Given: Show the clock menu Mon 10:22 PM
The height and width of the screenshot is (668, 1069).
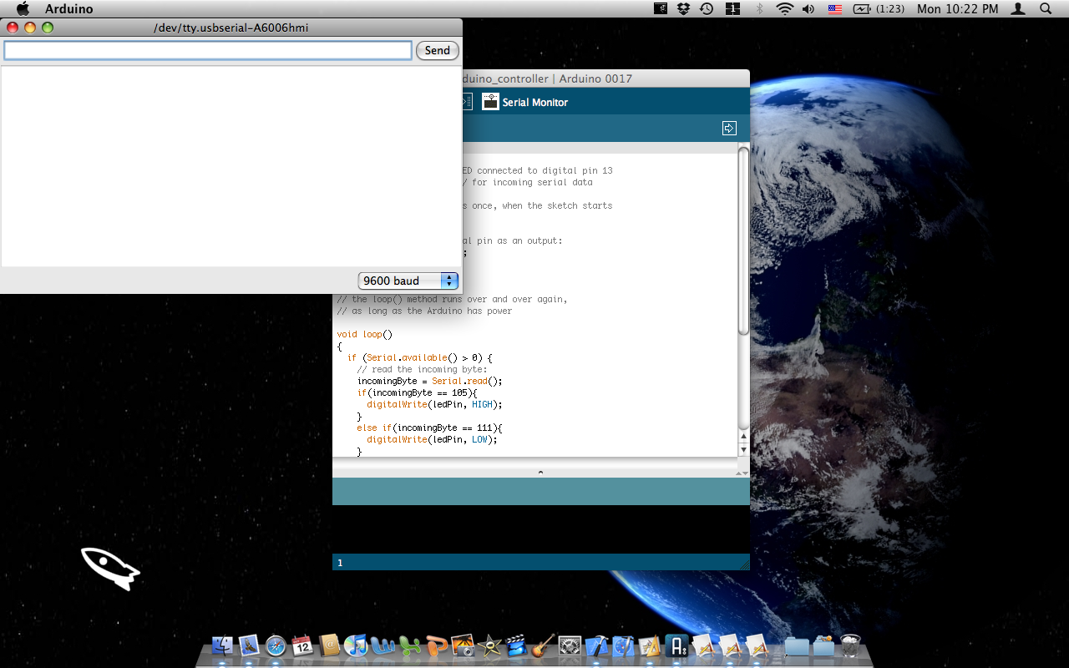Looking at the screenshot, I should (957, 9).
